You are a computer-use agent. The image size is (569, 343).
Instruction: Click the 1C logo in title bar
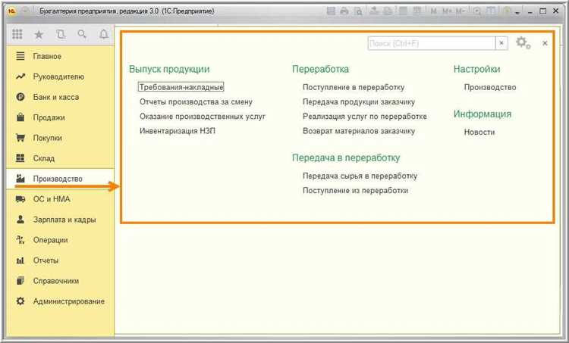(x=12, y=11)
